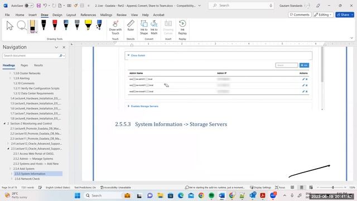This screenshot has height=201, width=357.
Task: Click Ink to Math
Action: [x=154, y=27]
